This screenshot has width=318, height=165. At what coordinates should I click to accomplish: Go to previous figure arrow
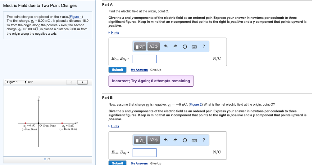71,82
